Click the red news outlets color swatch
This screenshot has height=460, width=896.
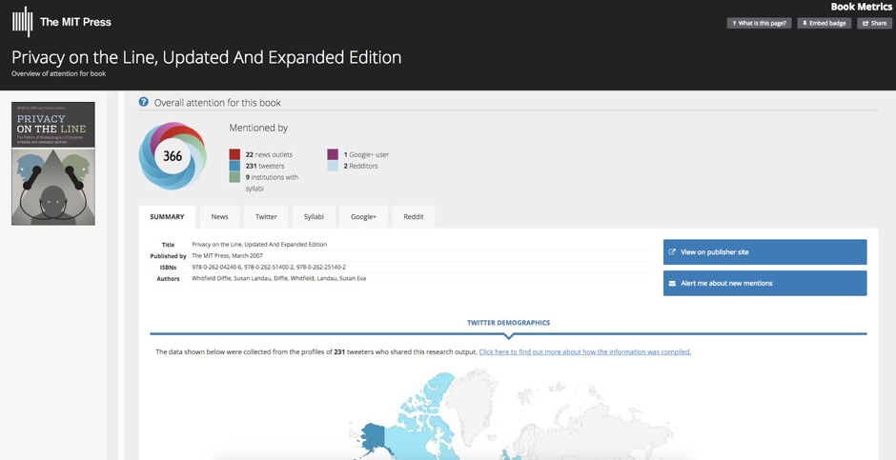[x=234, y=154]
